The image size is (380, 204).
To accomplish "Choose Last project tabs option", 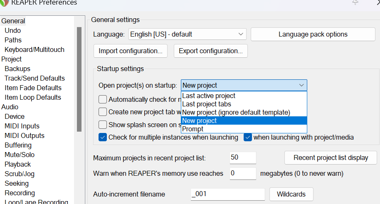I will coord(207,104).
